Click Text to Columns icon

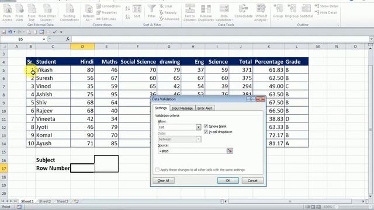pyautogui.click(x=190, y=13)
